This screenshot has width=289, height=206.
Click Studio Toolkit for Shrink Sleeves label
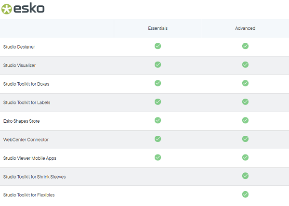pos(34,177)
